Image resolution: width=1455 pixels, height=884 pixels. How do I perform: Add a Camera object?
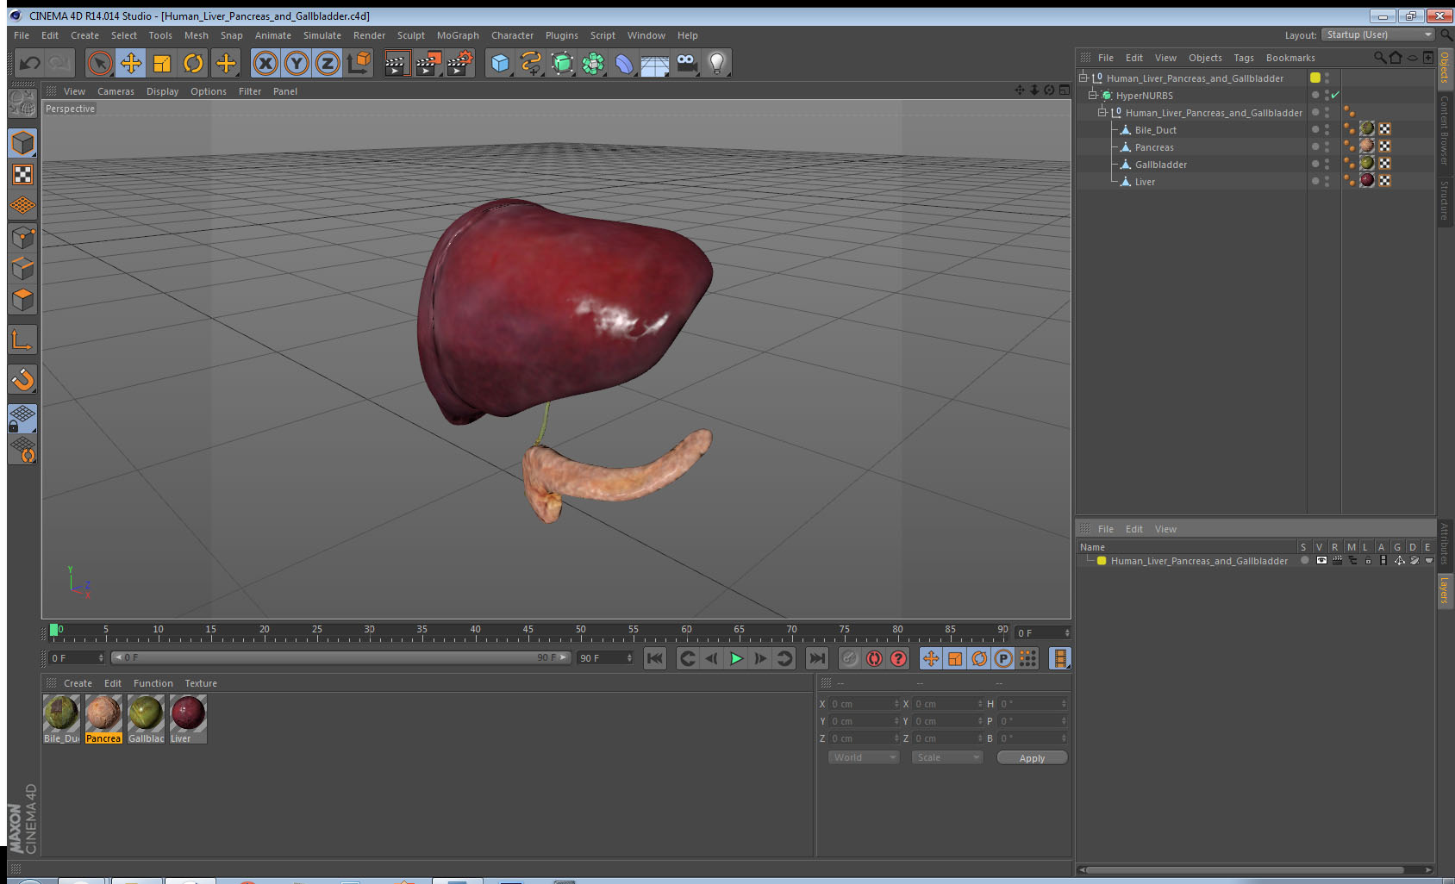[686, 63]
